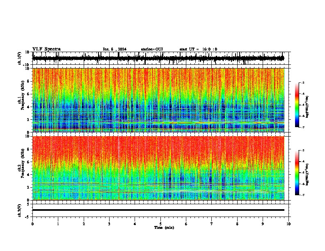Click the ch.1 waveform trace panel
Image resolution: width=325 pixels, height=251 pixels.
(x=161, y=58)
